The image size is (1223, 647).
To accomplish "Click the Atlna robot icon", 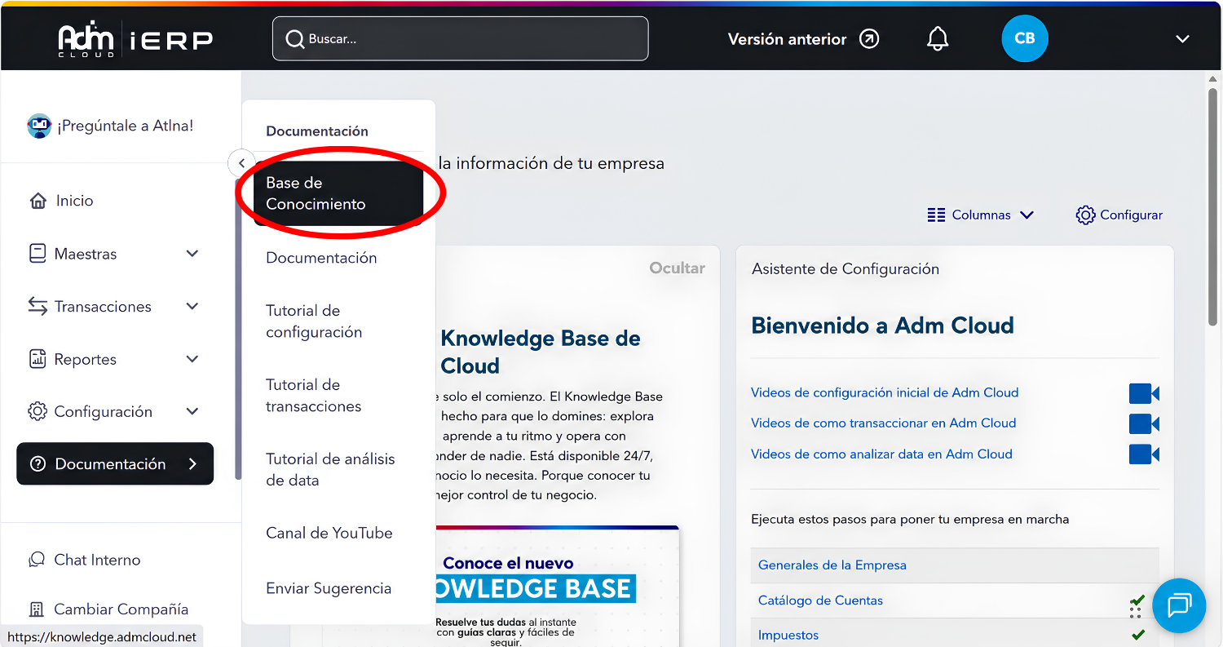I will 39,126.
